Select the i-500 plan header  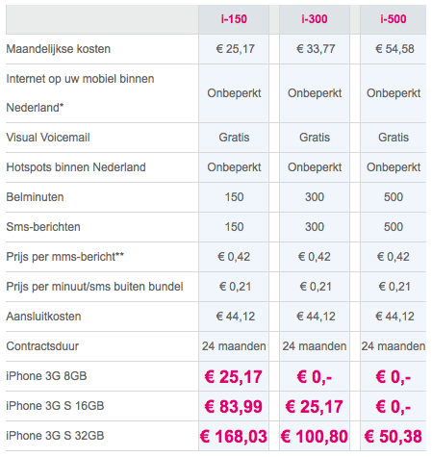tap(394, 19)
